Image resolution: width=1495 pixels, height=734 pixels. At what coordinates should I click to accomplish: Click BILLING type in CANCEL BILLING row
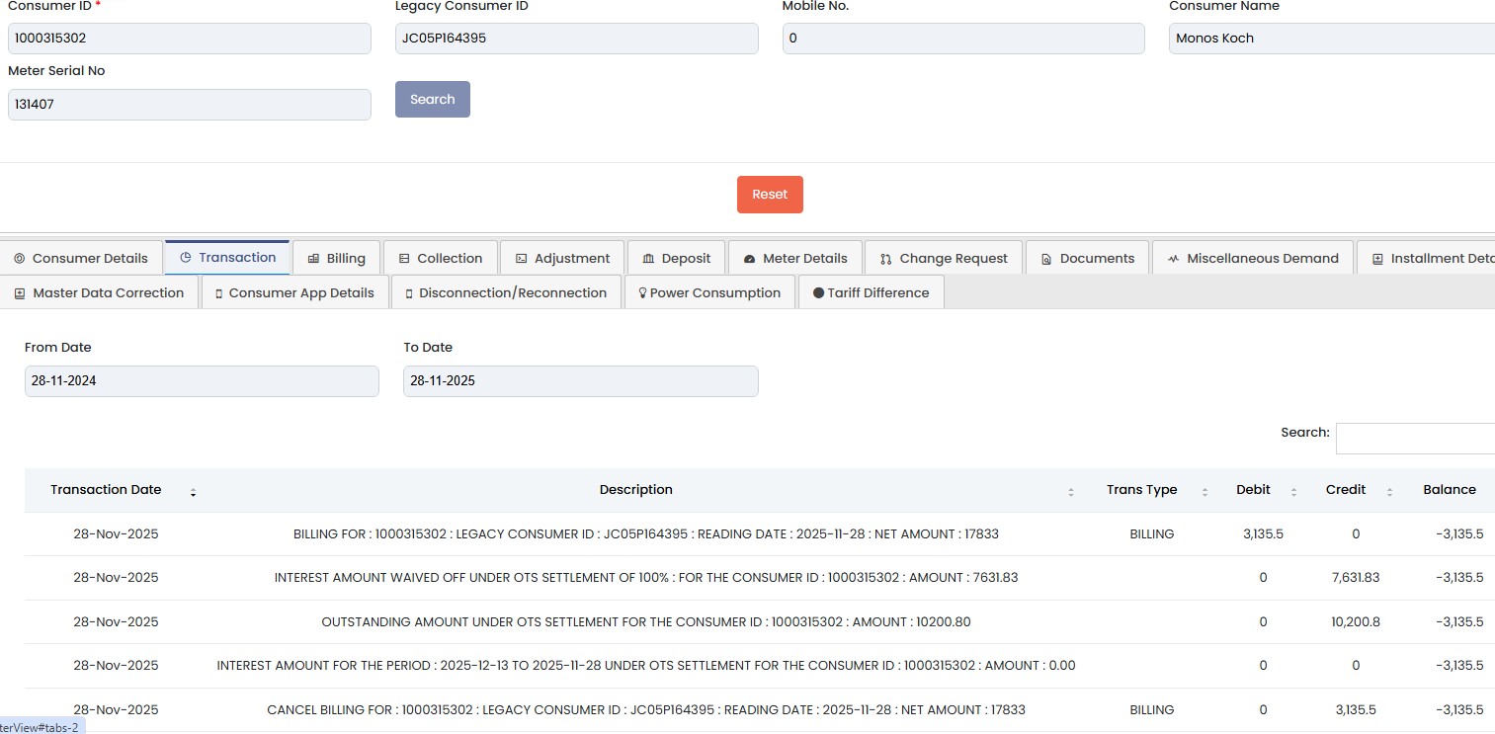click(1152, 710)
